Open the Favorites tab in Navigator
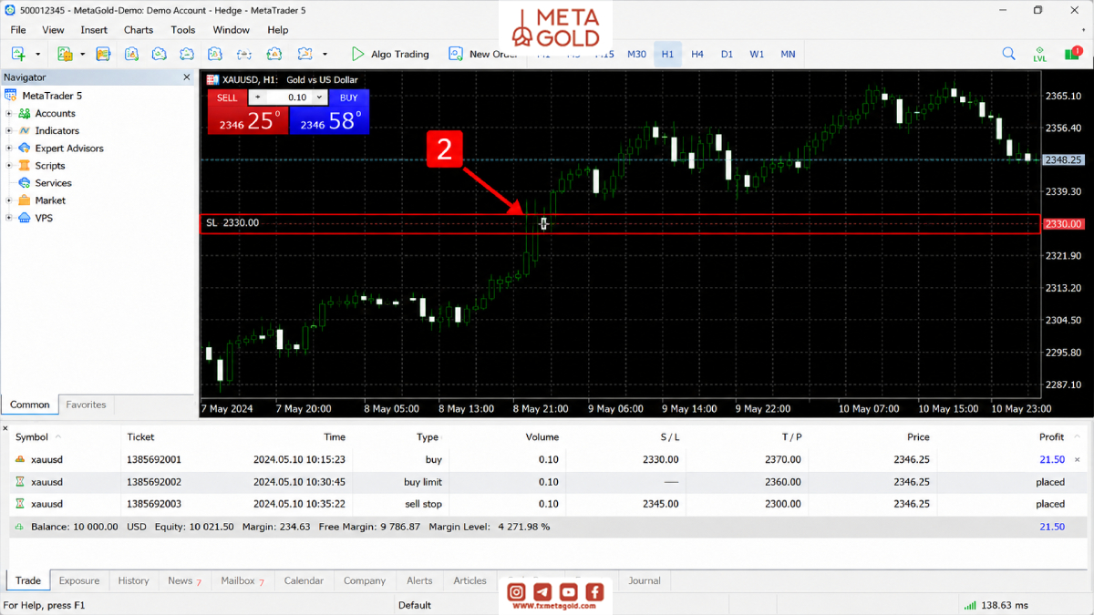1094x615 pixels. (x=86, y=405)
